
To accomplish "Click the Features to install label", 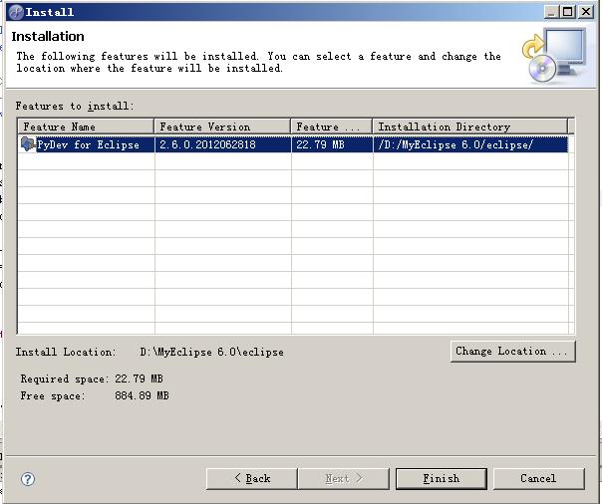I will [75, 106].
